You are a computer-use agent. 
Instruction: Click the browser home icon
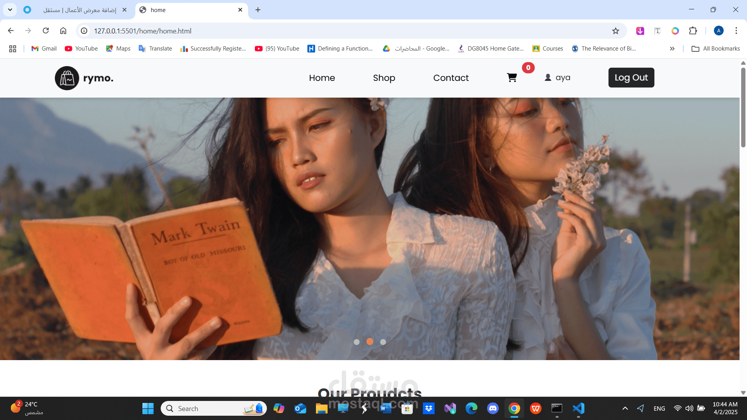[63, 31]
